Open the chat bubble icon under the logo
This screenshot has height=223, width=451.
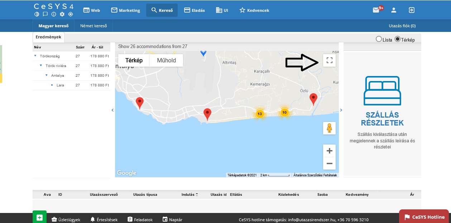tap(45, 14)
